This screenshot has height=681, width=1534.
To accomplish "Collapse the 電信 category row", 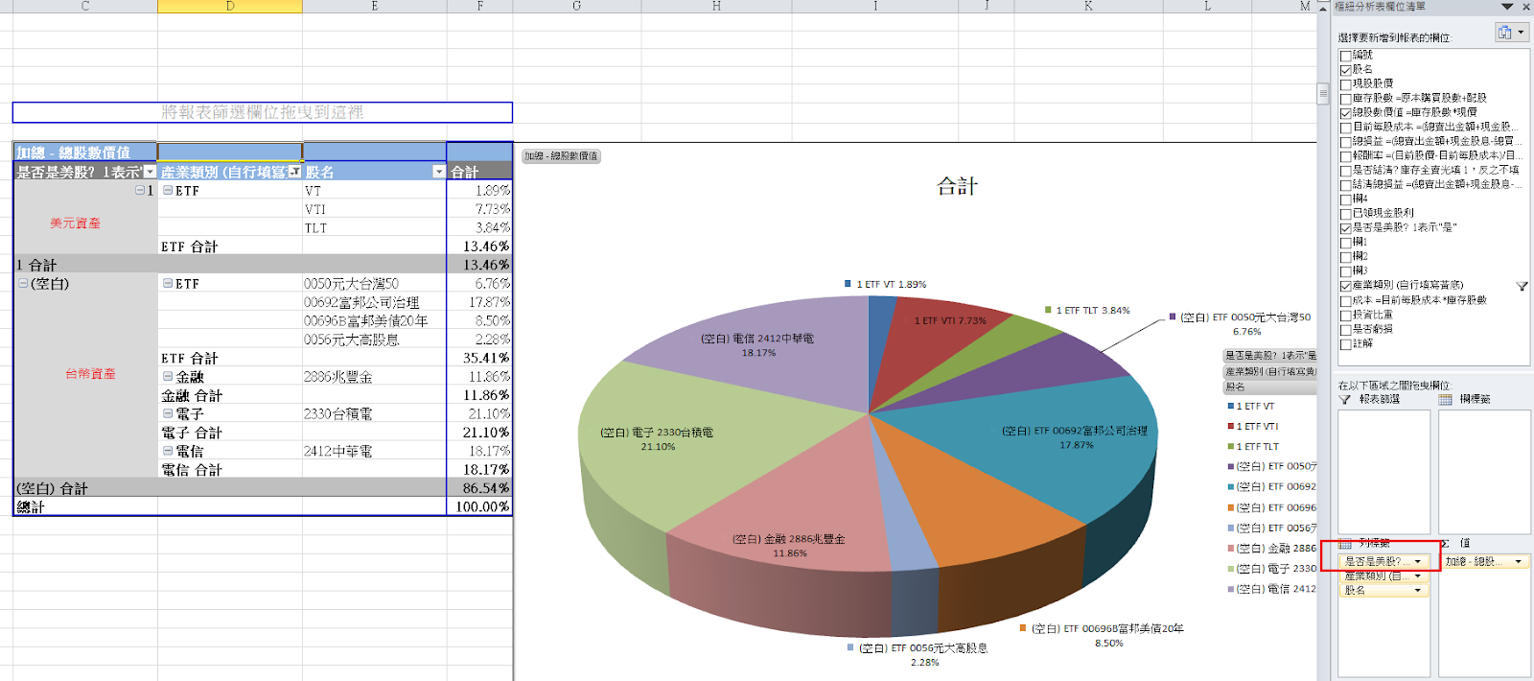I will [x=168, y=452].
